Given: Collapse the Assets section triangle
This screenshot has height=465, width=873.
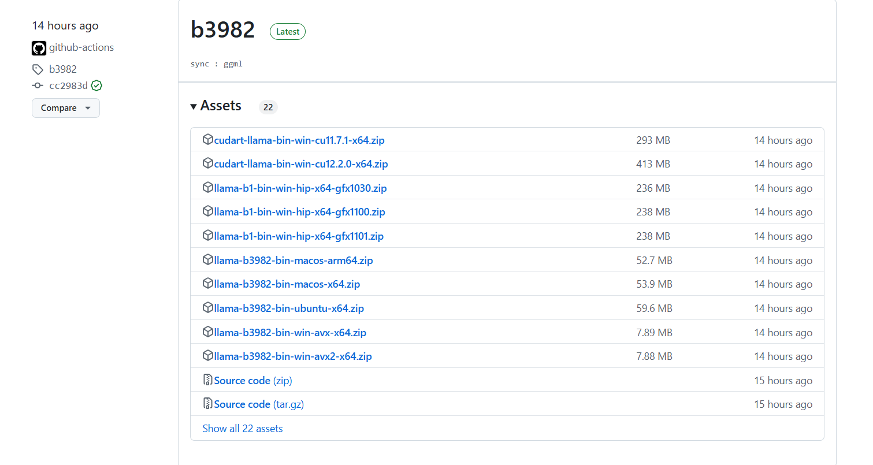Looking at the screenshot, I should click(x=194, y=107).
